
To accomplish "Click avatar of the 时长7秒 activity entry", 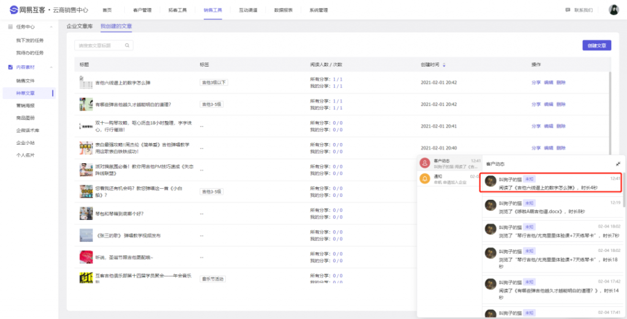I will click(x=490, y=229).
